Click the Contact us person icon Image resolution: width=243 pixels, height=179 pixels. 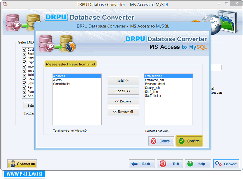pos(13,164)
